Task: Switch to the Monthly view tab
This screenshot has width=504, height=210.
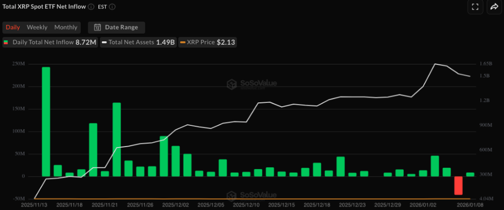Action: [65, 27]
